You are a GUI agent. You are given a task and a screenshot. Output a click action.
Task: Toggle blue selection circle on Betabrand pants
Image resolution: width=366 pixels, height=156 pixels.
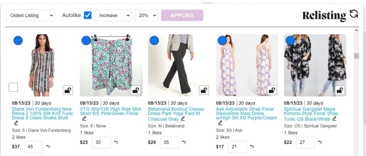pyautogui.click(x=154, y=41)
